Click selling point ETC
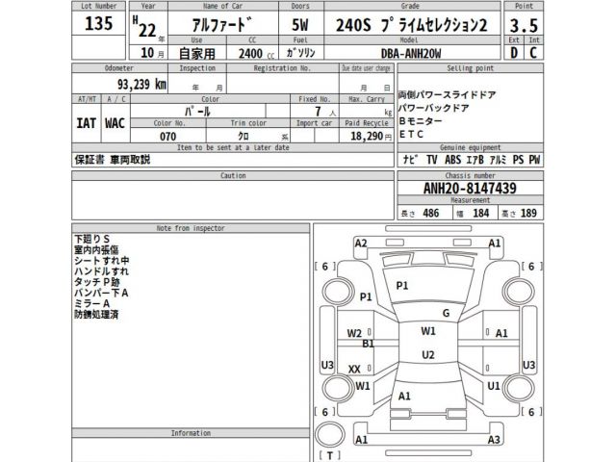This screenshot has height=462, width=616. click(x=411, y=135)
